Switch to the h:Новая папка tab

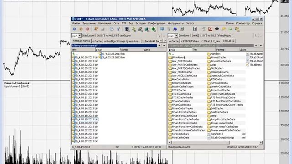(x=81, y=41)
